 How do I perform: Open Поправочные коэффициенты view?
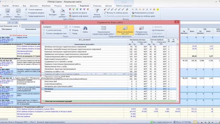(x=141, y=30)
